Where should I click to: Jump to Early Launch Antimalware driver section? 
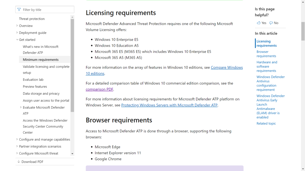point(270,107)
